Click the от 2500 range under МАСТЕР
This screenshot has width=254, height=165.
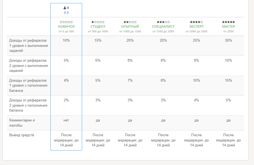coord(228,32)
